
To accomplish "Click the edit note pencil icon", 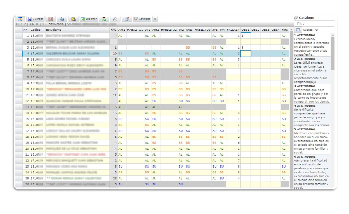I will click(127, 19).
